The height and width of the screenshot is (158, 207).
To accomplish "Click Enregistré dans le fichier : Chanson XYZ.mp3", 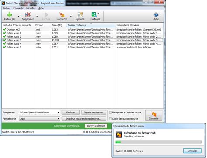I will (x=139, y=29).
